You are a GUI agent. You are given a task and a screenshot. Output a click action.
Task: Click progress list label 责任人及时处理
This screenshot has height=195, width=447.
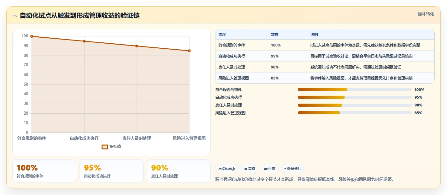[x=229, y=105]
